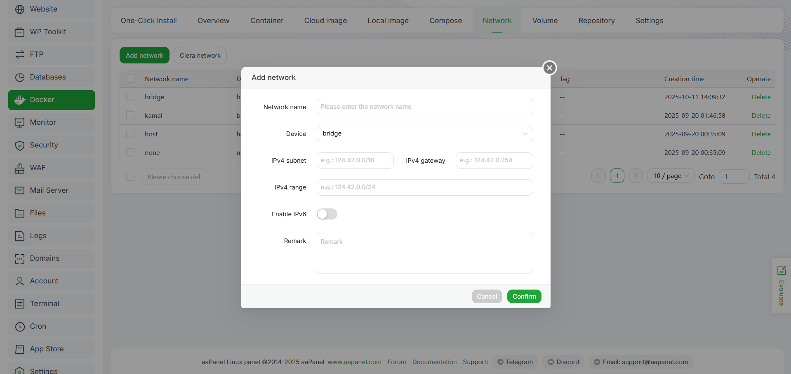Viewport: 791px width, 374px height.
Task: Go to next page arrow
Action: 636,176
